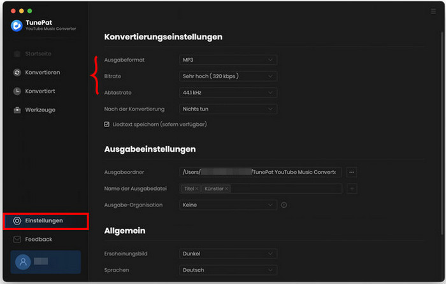Click the Konvertierungseinstellungen heading
The image size is (446, 284).
[163, 37]
